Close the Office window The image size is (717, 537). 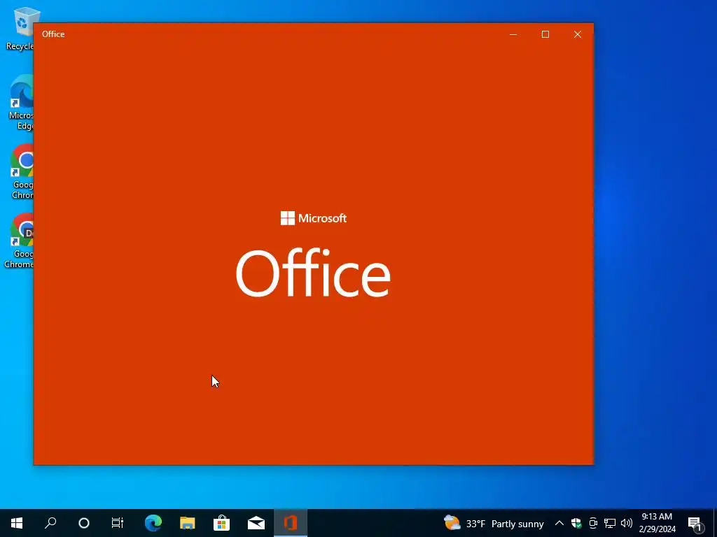(578, 34)
